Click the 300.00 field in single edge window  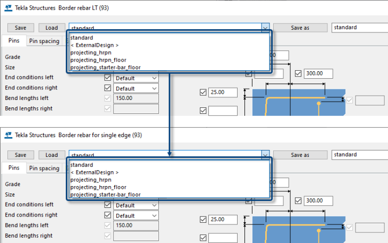pos(318,200)
